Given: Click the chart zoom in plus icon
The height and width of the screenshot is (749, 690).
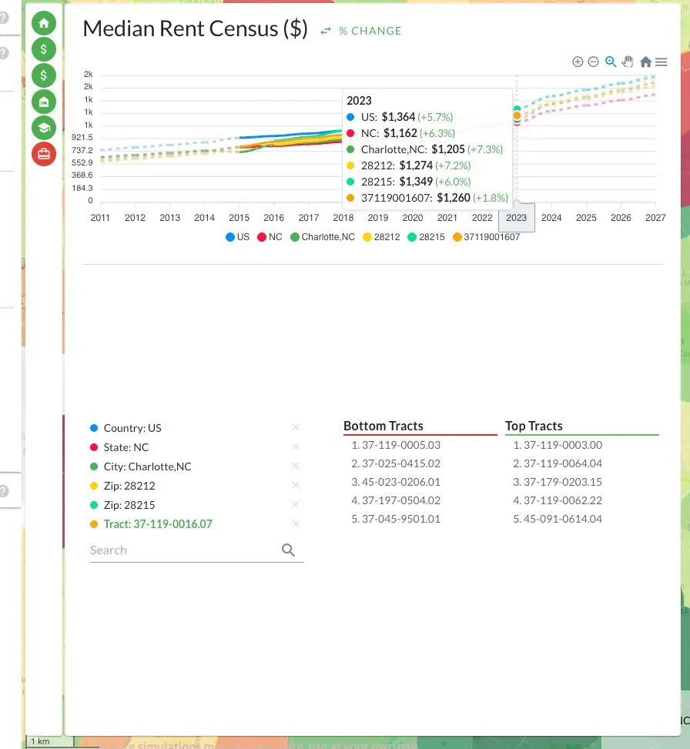Looking at the screenshot, I should 578,62.
